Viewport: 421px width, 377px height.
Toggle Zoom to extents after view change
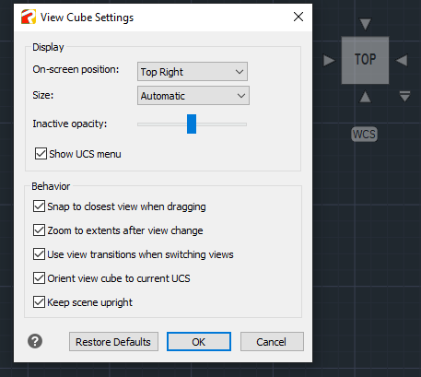click(39, 230)
